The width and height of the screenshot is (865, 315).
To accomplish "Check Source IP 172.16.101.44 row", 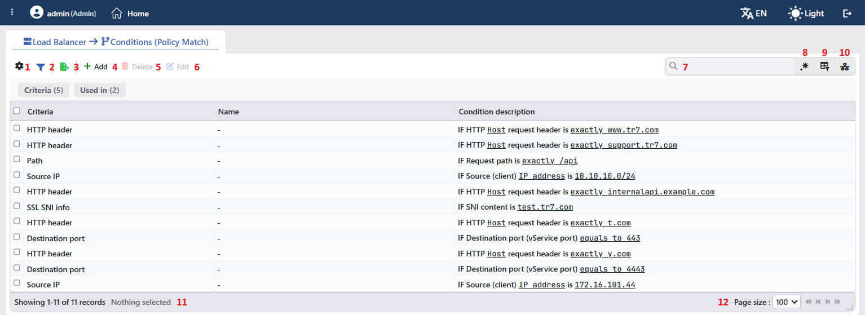I will (x=17, y=283).
